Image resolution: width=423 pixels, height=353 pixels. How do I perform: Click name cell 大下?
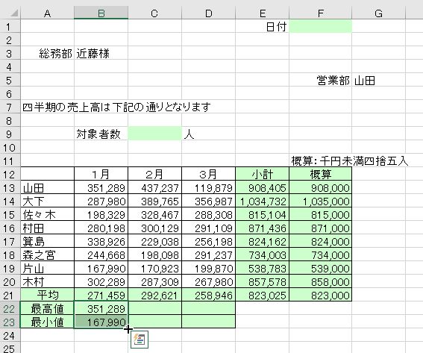coord(48,201)
